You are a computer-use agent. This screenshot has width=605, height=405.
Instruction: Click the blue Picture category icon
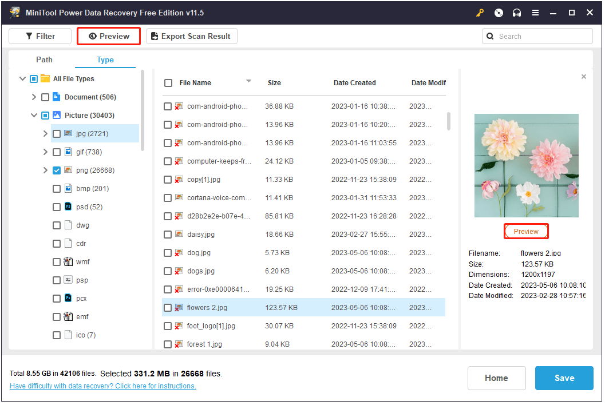57,115
